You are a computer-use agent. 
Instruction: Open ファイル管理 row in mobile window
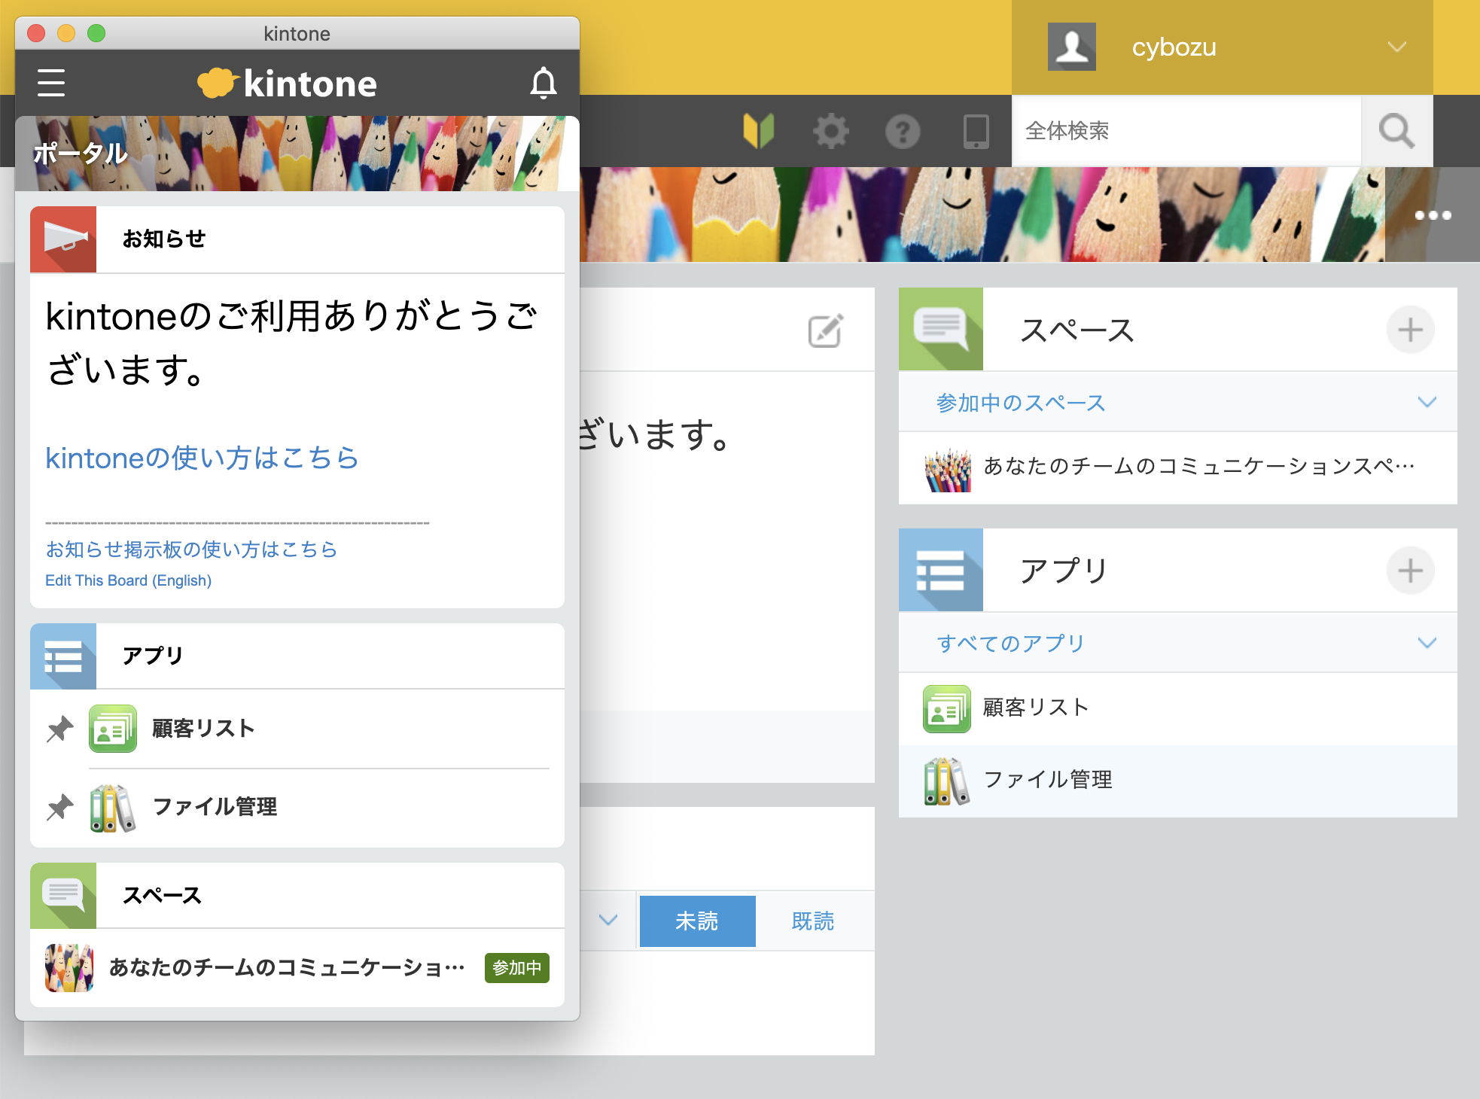297,808
